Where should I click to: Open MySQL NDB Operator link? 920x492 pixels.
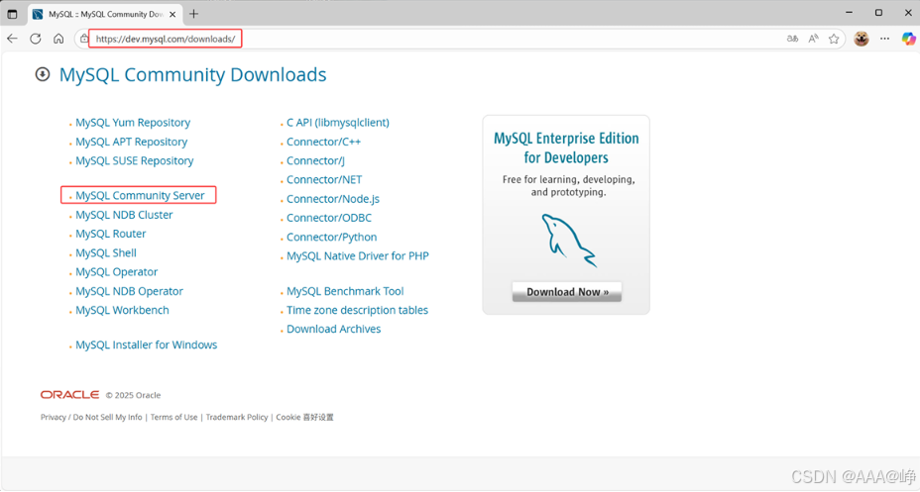129,291
